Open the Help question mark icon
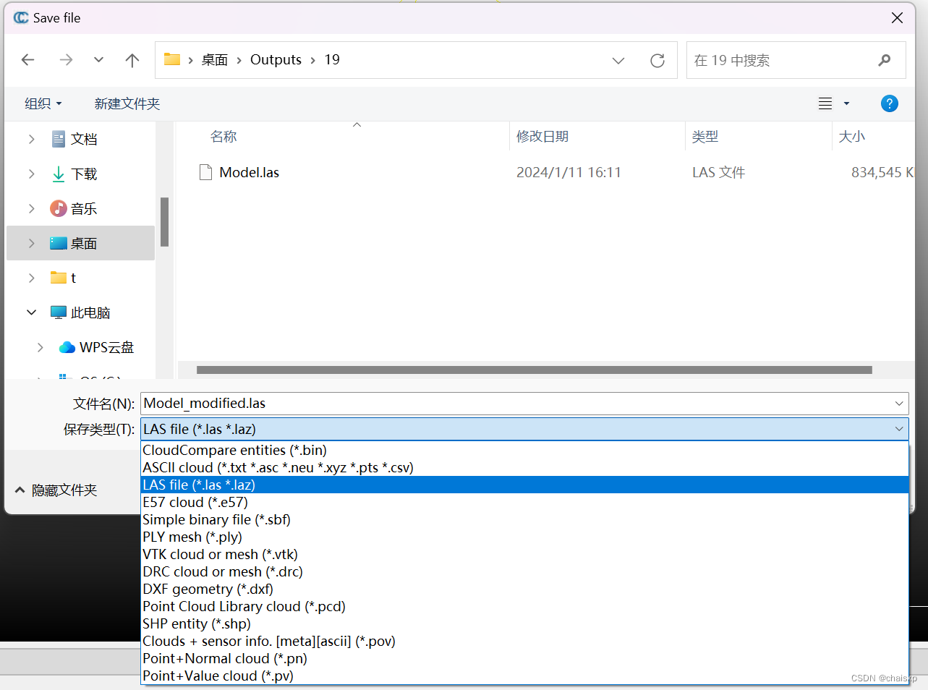The height and width of the screenshot is (690, 928). pyautogui.click(x=889, y=103)
